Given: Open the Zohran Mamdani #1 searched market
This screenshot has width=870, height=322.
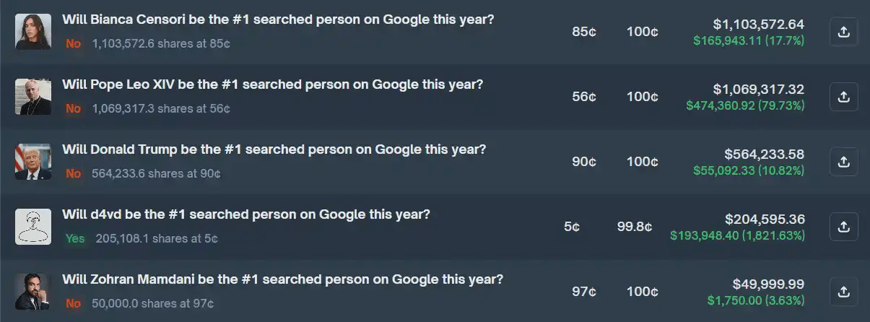Looking at the screenshot, I should point(282,279).
